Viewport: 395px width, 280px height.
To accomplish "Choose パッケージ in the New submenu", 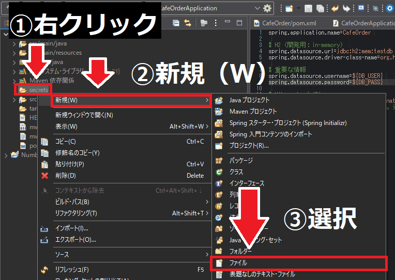I will coord(241,161).
